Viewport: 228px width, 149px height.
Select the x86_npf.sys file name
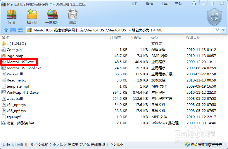pyautogui.click(x=16, y=111)
